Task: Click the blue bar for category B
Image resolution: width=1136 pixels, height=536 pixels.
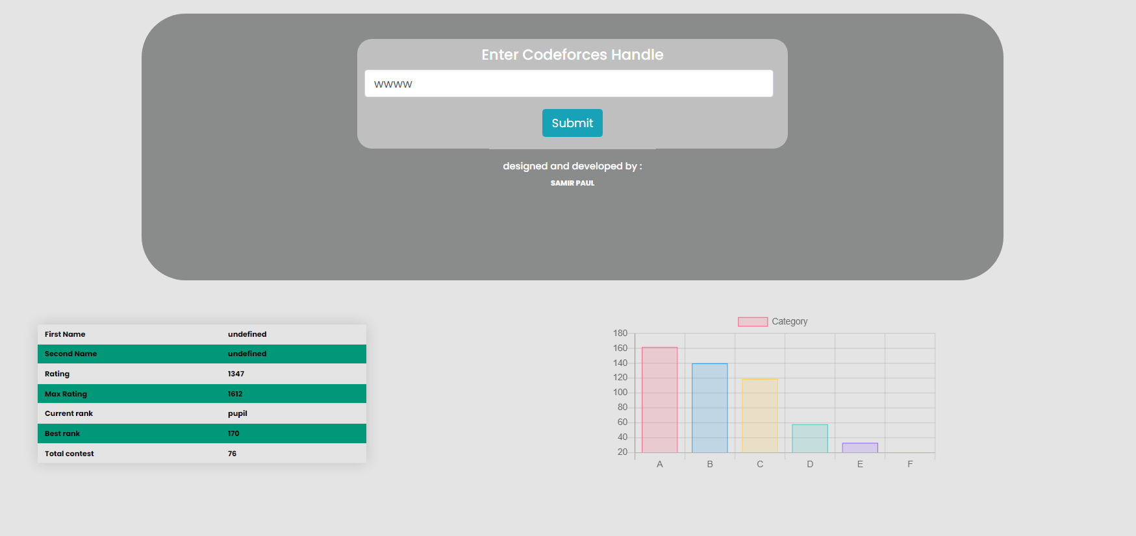Action: [x=710, y=408]
